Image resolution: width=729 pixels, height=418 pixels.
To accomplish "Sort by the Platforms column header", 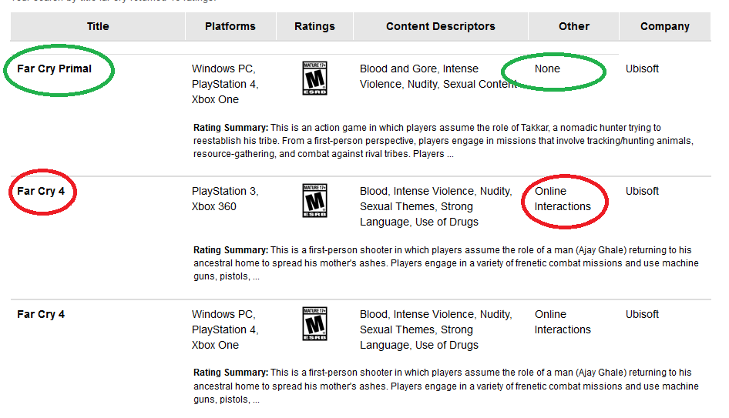I will point(230,26).
